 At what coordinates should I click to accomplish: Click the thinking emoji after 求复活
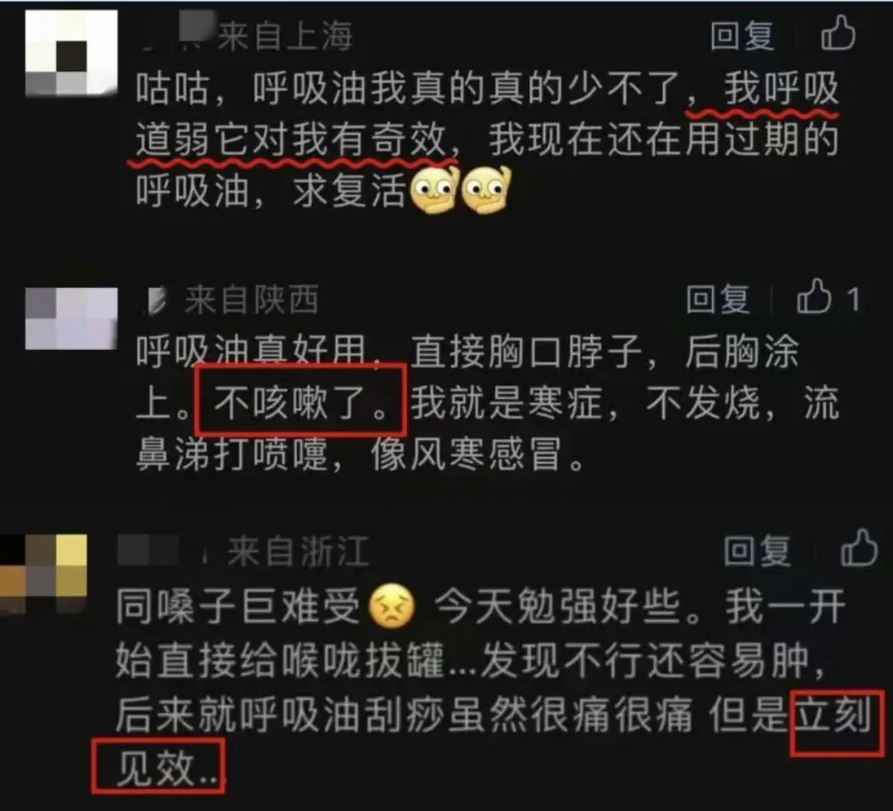point(434,190)
